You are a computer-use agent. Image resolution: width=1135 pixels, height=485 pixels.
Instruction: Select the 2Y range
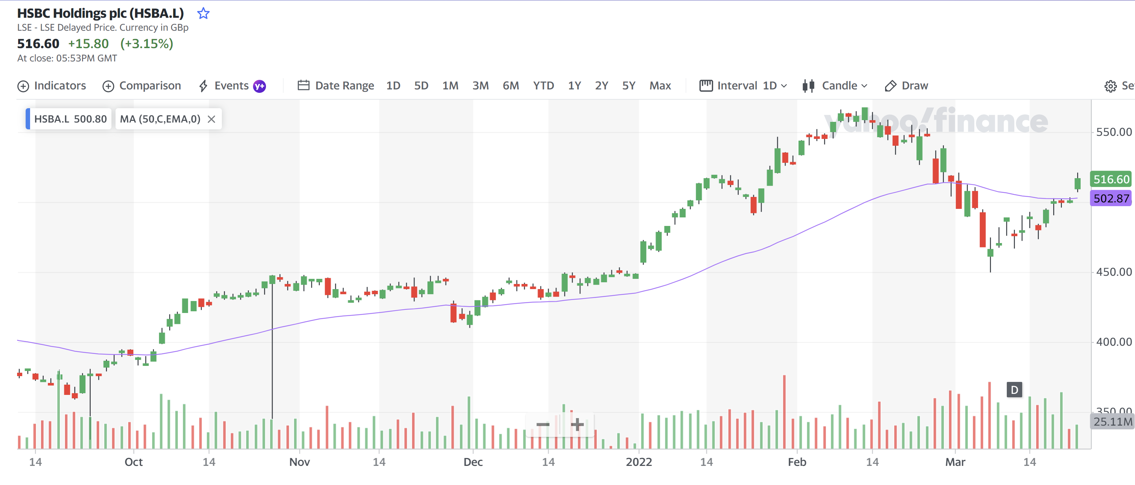click(601, 86)
